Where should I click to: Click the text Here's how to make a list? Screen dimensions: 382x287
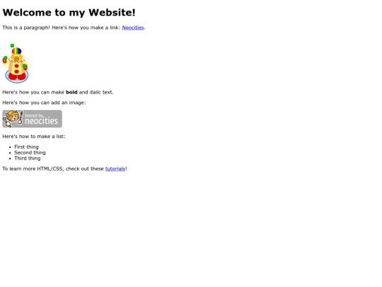(34, 137)
